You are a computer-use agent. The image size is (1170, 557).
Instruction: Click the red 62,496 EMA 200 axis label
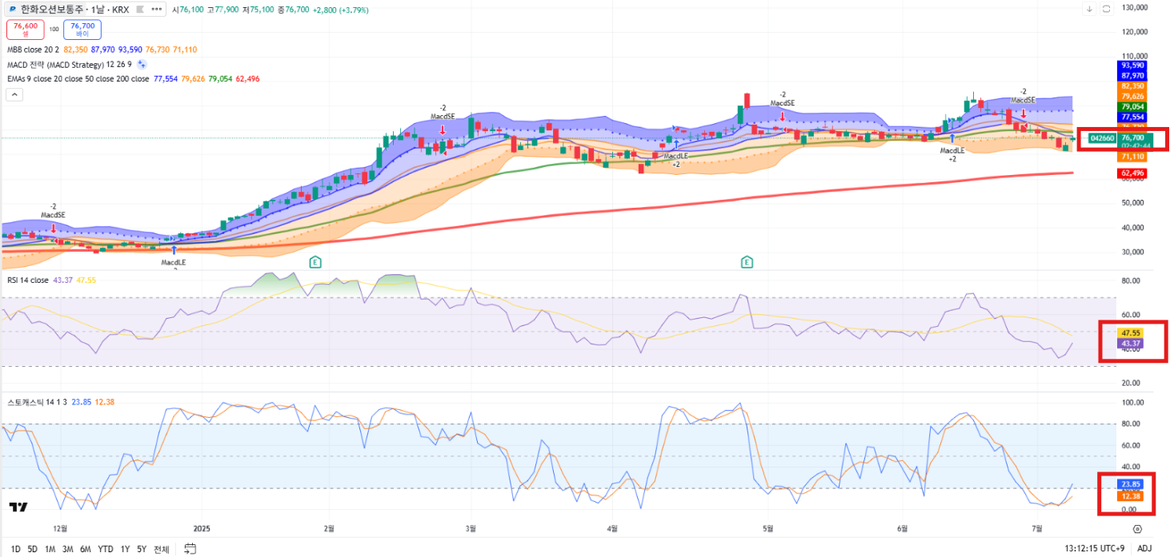1132,173
